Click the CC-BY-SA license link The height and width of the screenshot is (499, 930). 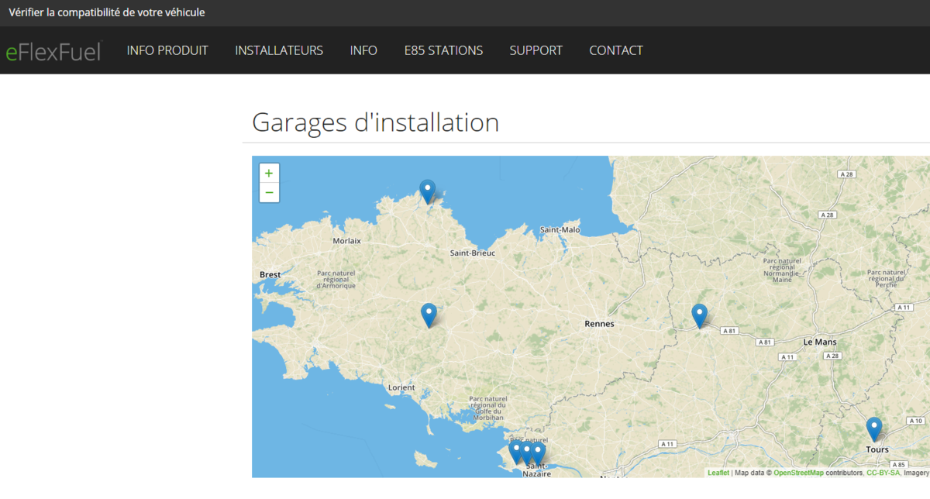point(883,473)
